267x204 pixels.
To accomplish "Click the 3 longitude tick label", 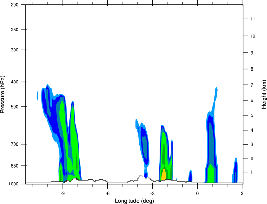I will pos(242,194).
